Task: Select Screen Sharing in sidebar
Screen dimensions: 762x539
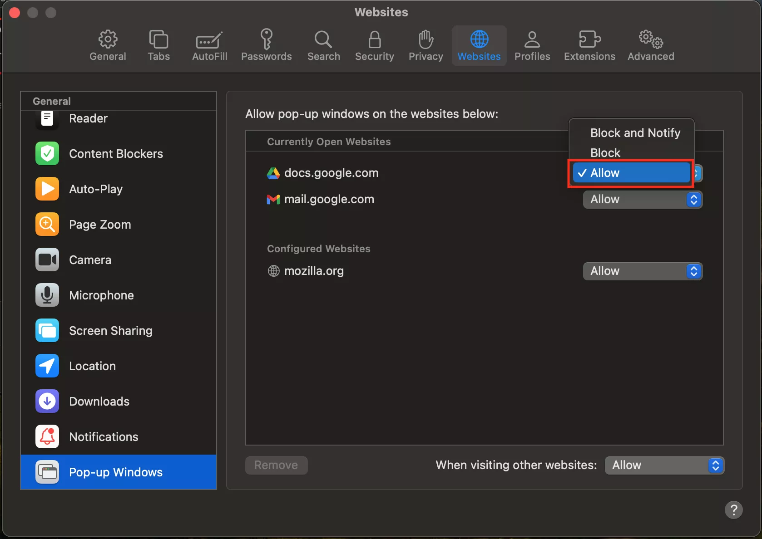Action: pyautogui.click(x=110, y=331)
